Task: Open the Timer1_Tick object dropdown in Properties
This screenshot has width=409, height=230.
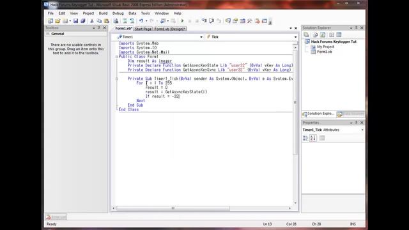Action: point(362,130)
